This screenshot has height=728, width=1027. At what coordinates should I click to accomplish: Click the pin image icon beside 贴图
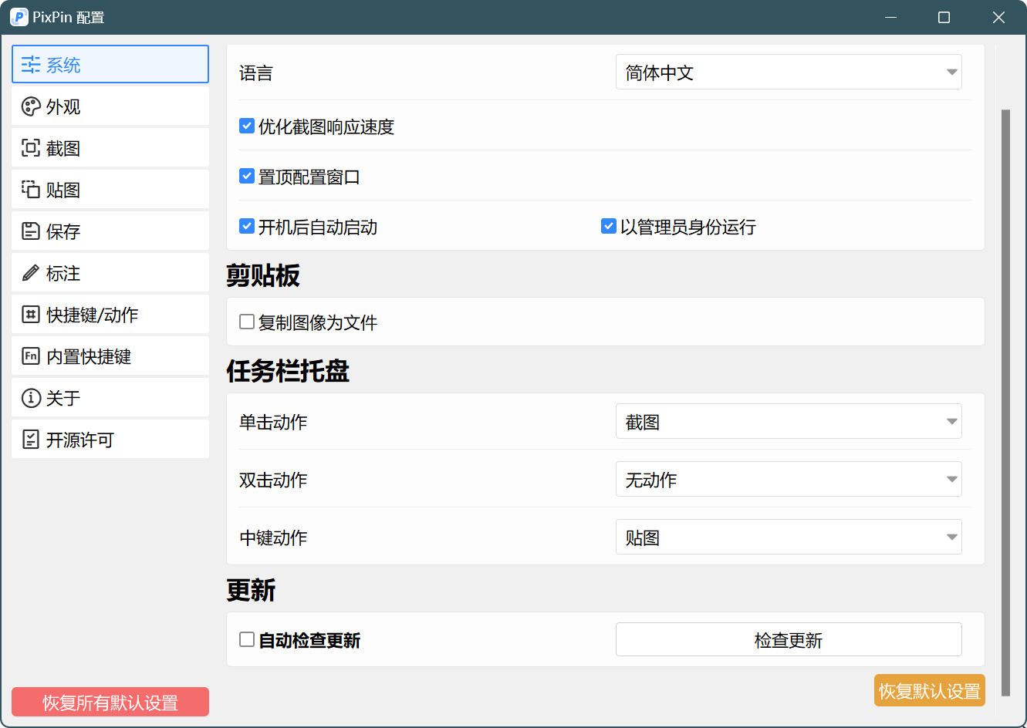click(31, 190)
